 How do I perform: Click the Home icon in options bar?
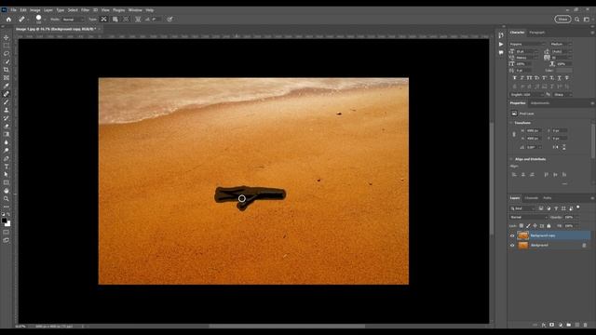(8, 19)
